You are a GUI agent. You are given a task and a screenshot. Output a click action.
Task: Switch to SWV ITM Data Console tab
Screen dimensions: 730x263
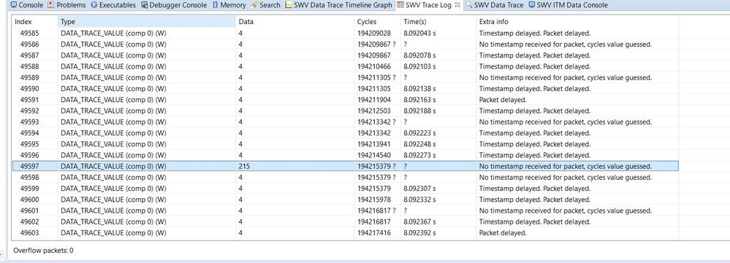[x=568, y=5]
